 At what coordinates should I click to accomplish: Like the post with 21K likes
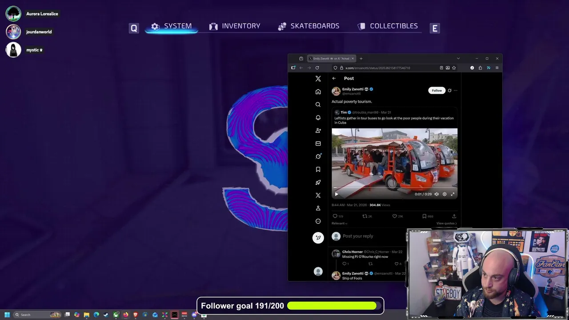(x=394, y=216)
